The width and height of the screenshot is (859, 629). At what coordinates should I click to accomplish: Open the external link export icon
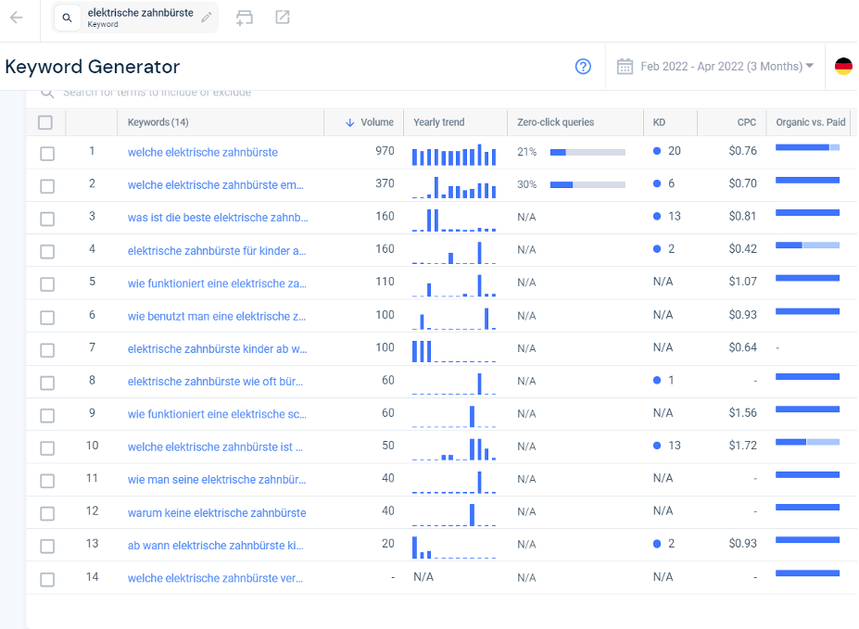coord(282,18)
